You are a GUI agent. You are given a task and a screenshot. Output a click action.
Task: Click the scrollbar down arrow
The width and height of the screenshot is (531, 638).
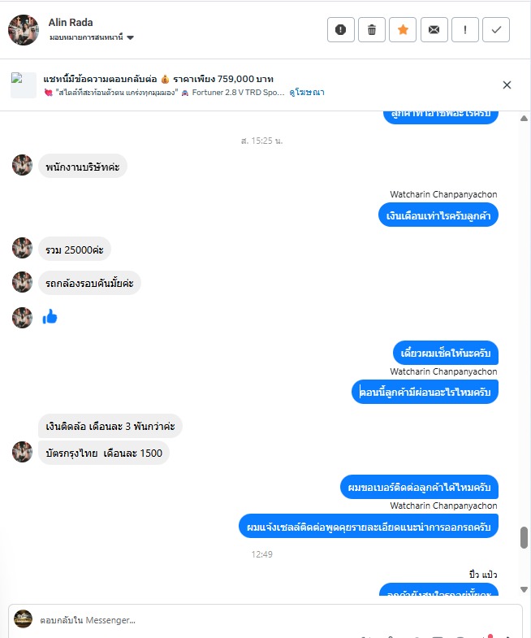coord(524,589)
